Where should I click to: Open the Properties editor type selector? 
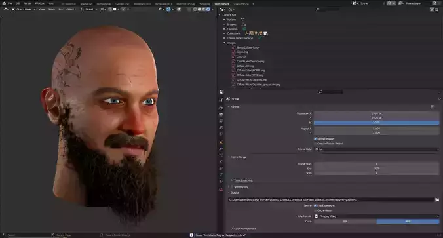223,92
